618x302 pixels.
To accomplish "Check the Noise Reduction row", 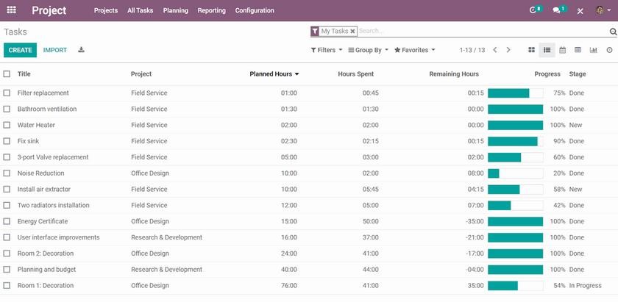I will click(7, 173).
